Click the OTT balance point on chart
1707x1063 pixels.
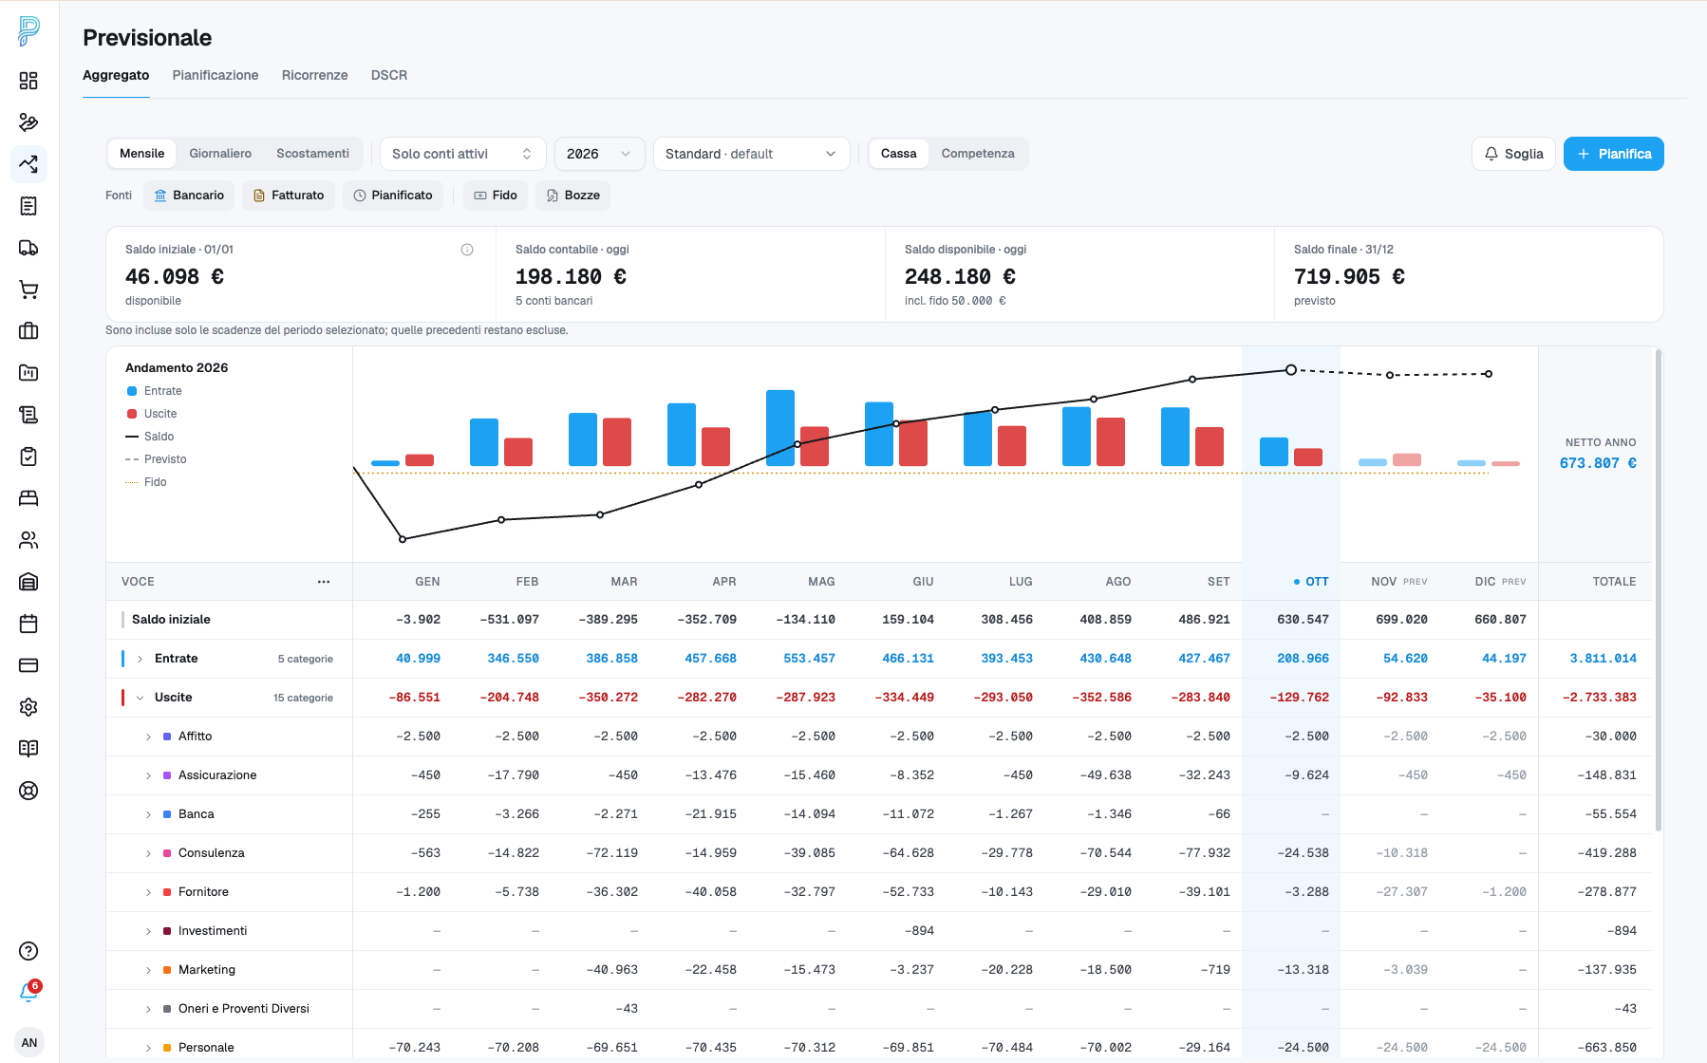[1291, 370]
